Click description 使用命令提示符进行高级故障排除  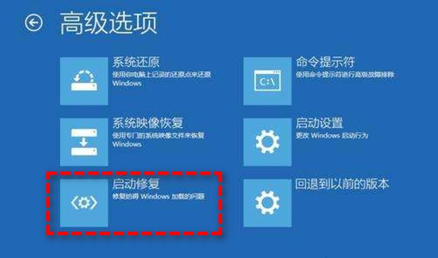345,74
